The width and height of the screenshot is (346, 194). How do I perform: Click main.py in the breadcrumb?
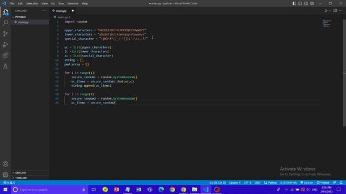tap(63, 17)
